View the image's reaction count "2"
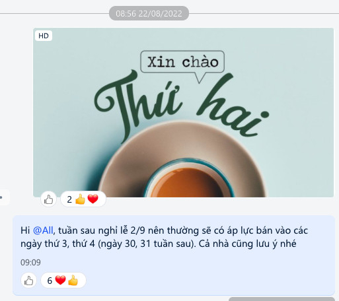 (x=69, y=199)
